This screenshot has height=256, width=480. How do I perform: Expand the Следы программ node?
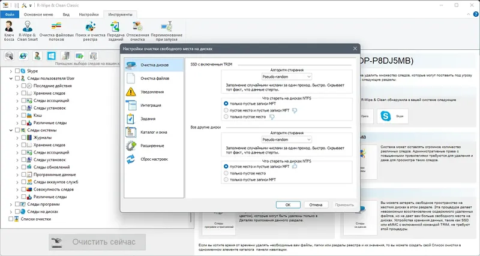click(11, 204)
